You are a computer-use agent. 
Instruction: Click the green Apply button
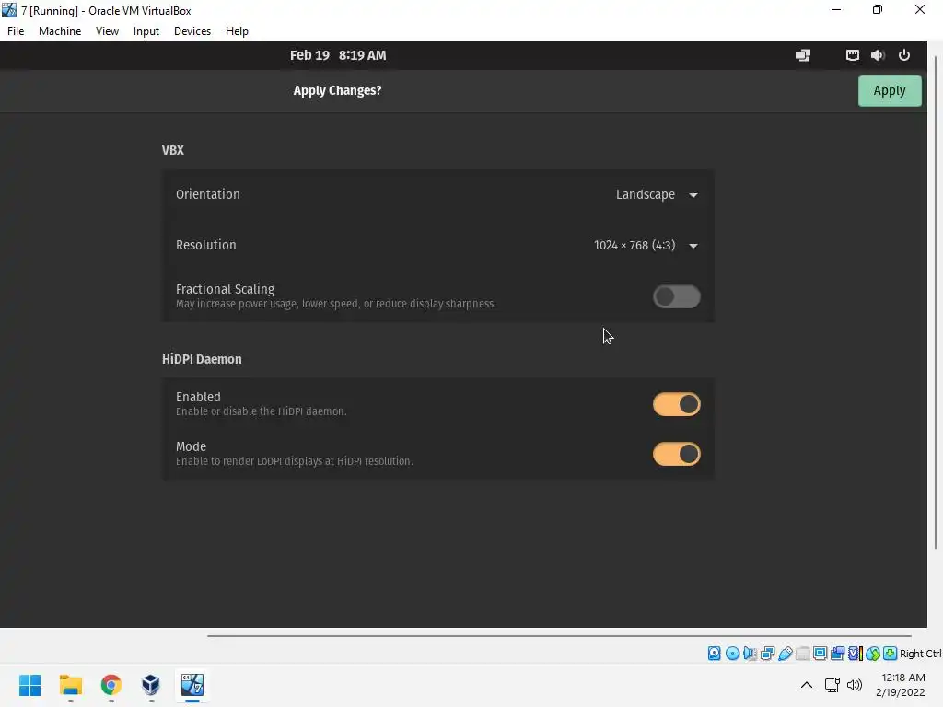[889, 91]
